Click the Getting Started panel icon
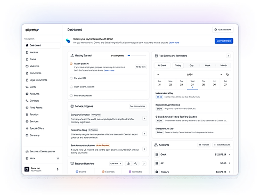The image size is (260, 196). (72, 55)
